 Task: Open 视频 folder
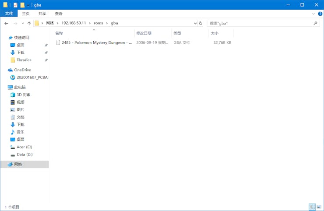(x=21, y=102)
